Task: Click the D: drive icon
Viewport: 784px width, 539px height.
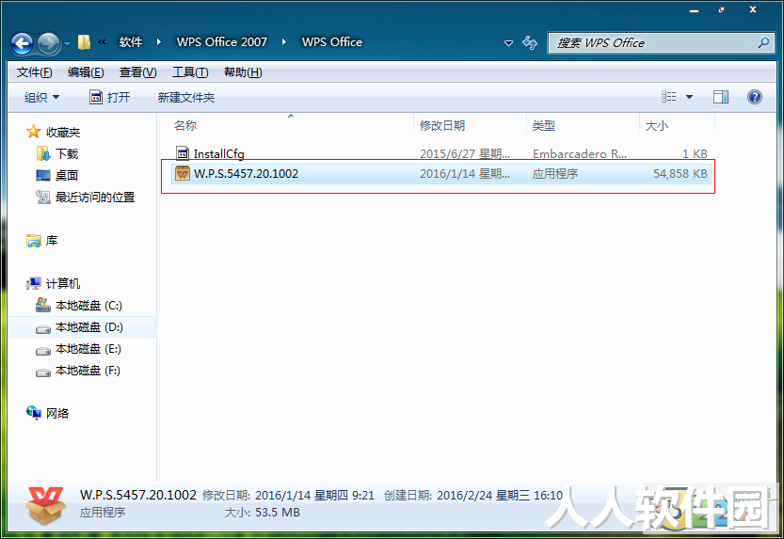Action: pos(43,328)
